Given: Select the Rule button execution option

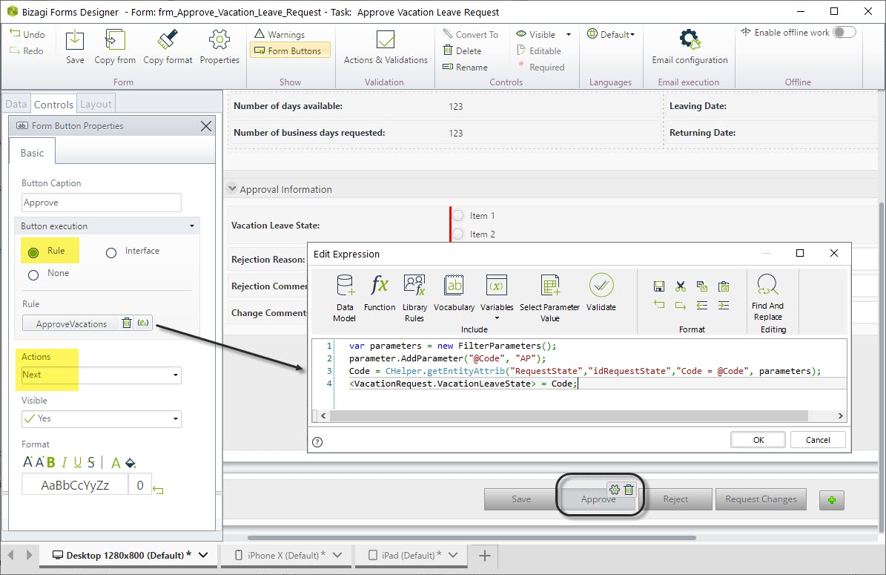Looking at the screenshot, I should (33, 252).
